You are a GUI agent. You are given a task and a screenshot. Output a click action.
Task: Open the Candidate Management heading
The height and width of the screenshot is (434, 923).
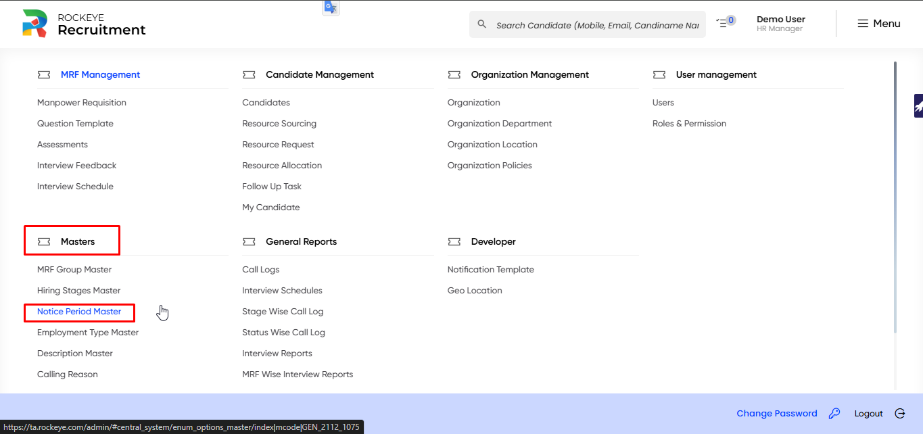click(x=320, y=75)
